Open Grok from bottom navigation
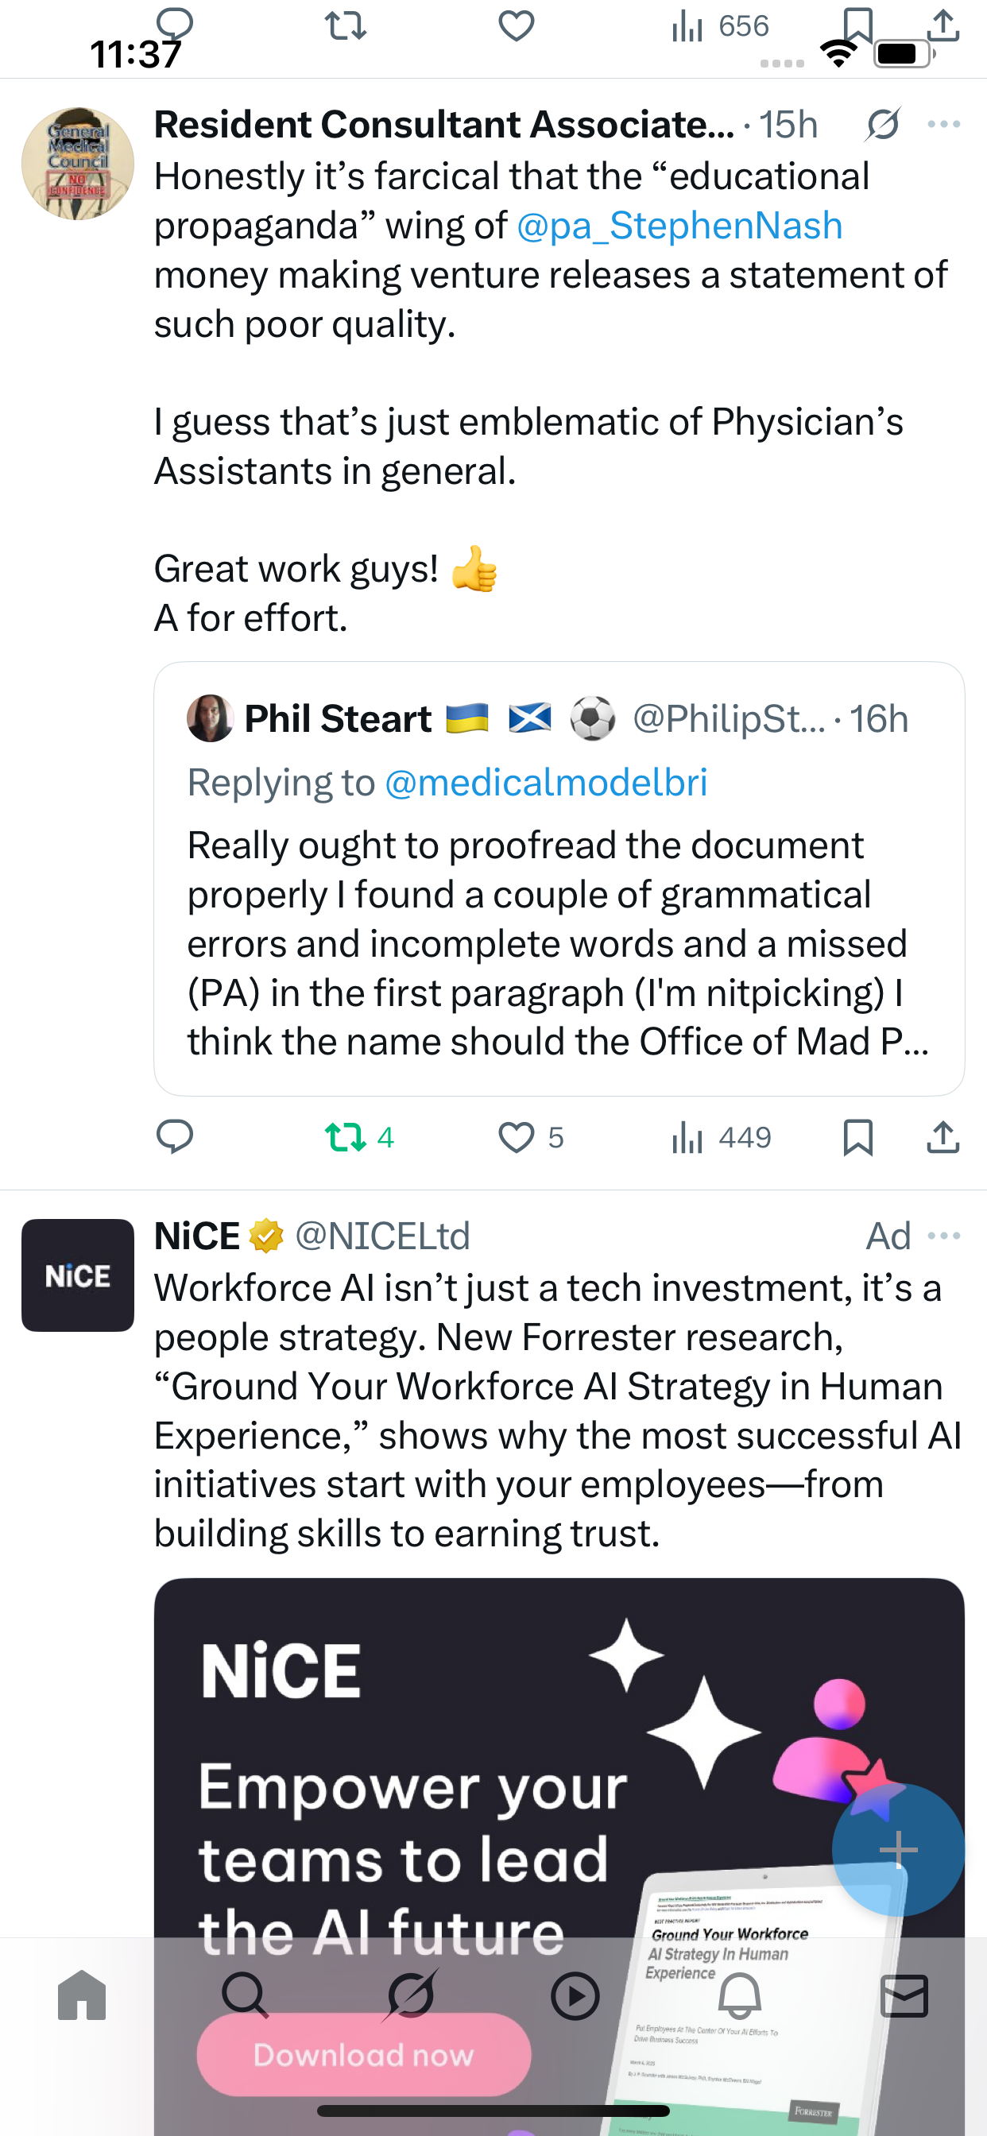 pyautogui.click(x=411, y=1995)
